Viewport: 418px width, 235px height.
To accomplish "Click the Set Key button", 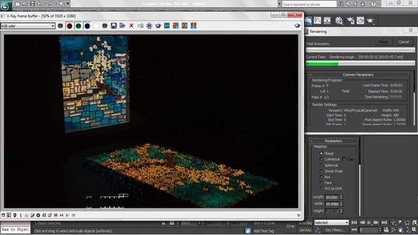I will pos(305,230).
